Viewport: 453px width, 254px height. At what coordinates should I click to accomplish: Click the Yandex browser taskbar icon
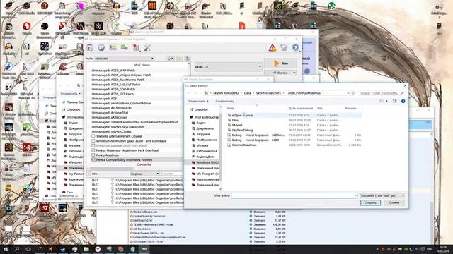tap(98, 249)
